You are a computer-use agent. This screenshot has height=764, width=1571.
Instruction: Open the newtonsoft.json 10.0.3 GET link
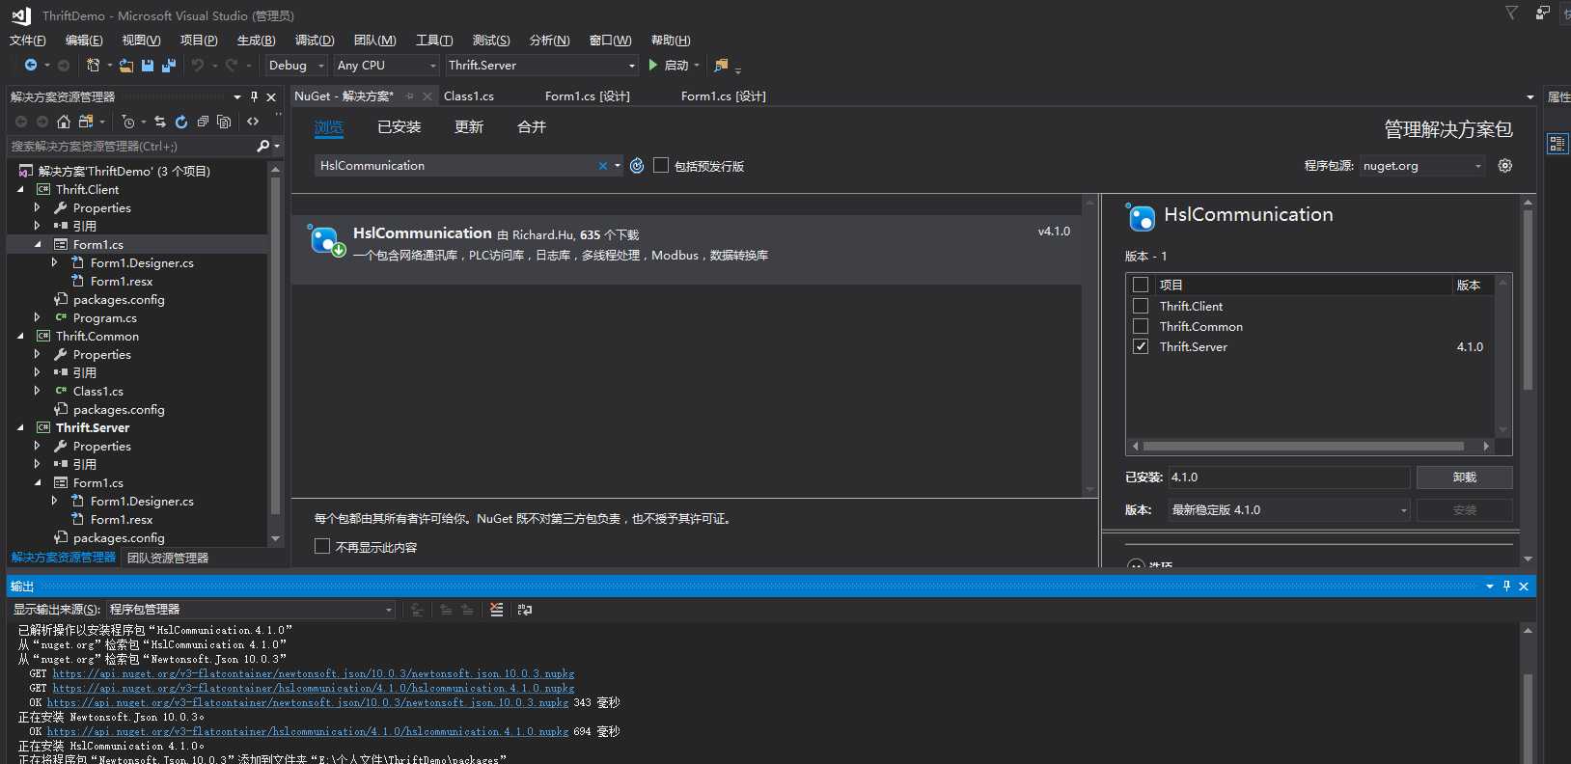pyautogui.click(x=314, y=673)
